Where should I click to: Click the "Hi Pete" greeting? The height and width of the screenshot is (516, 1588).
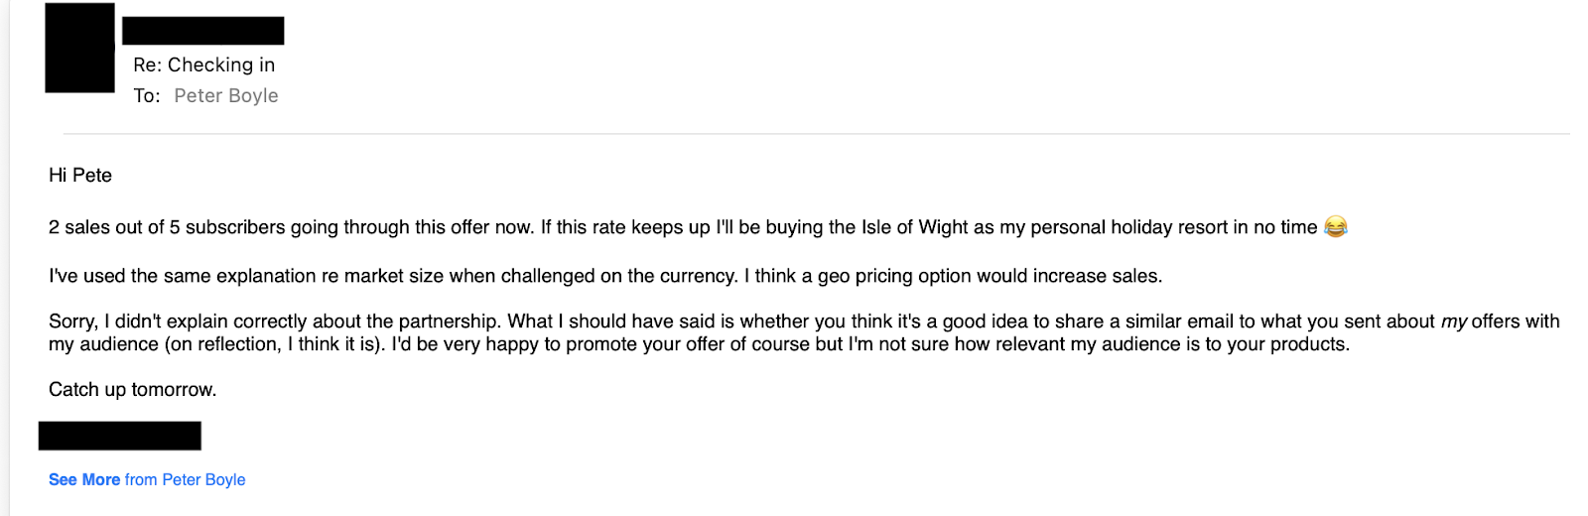(x=80, y=176)
